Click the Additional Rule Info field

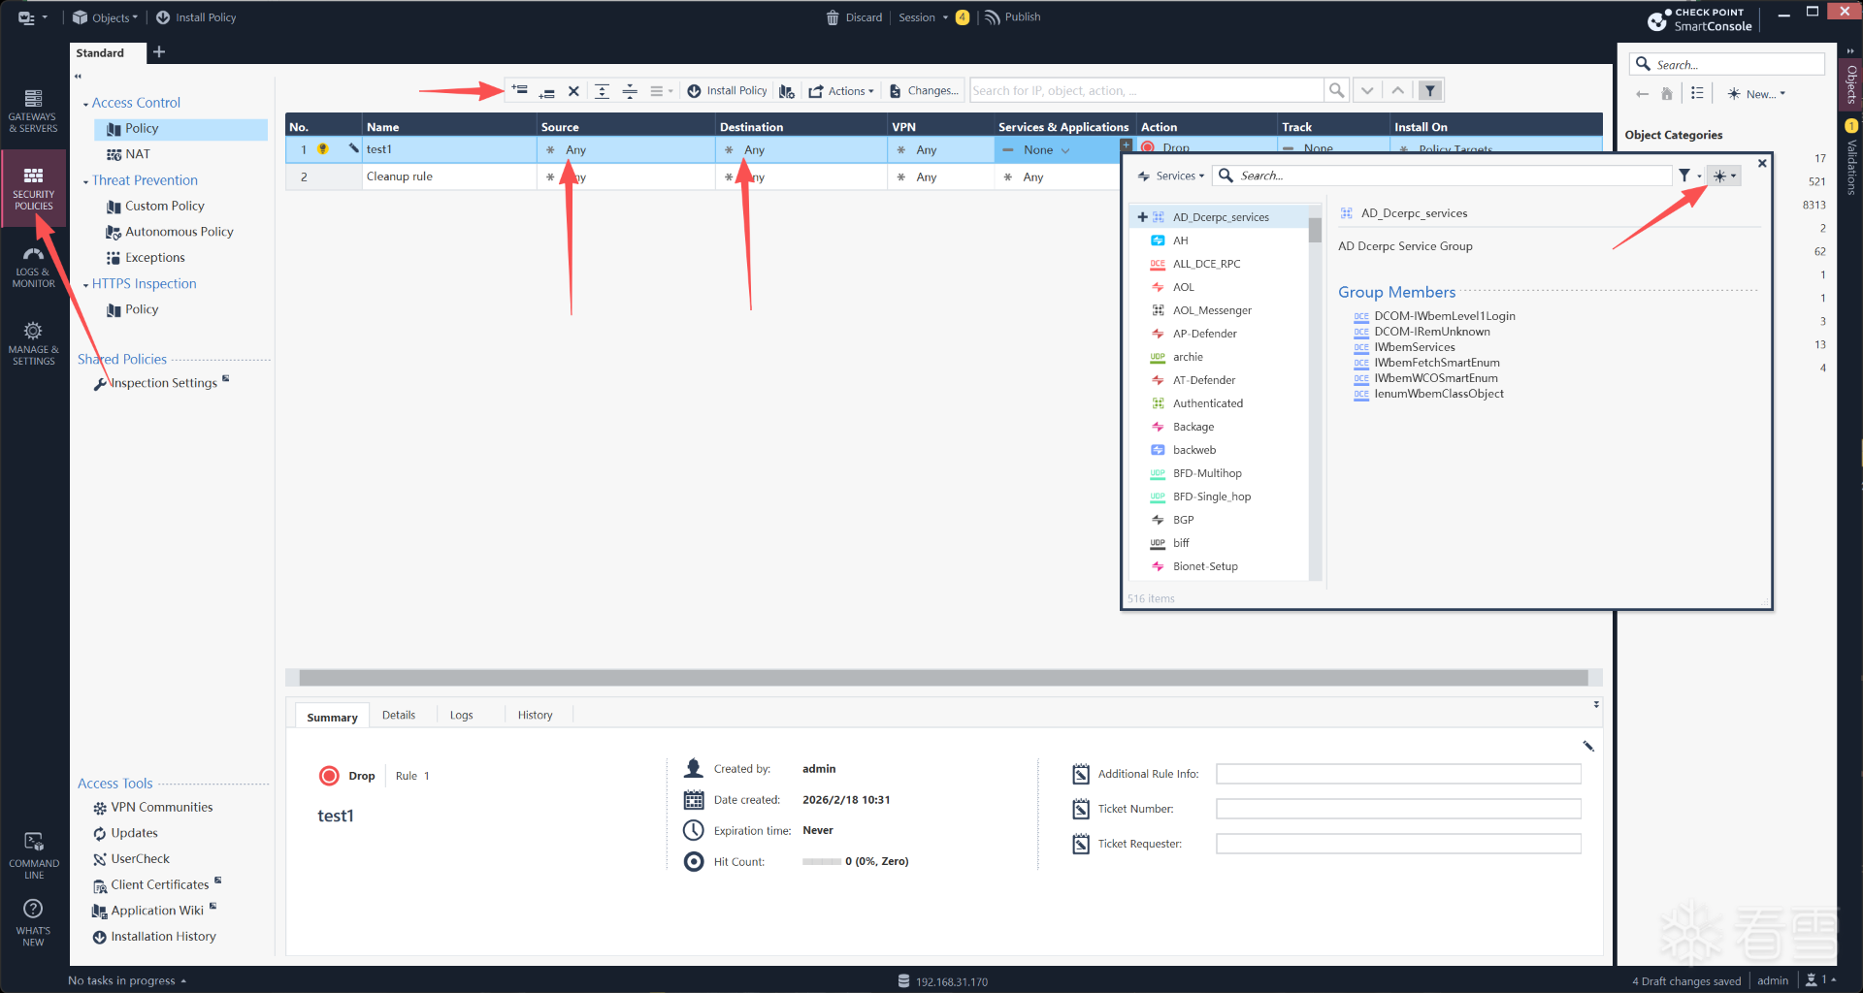click(1398, 774)
